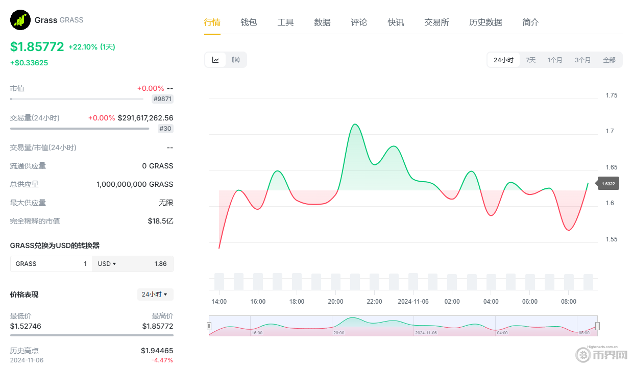Select the line chart view icon
The height and width of the screenshot is (369, 633).
215,59
